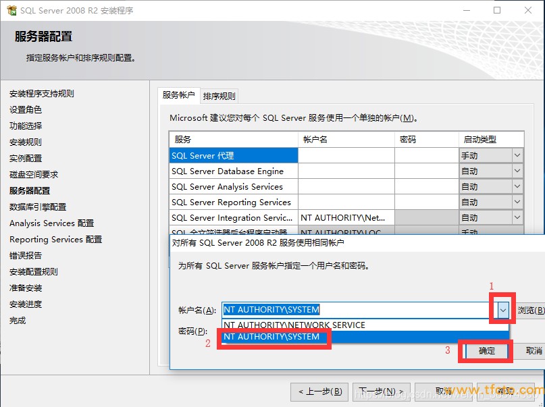Choose NT AUTHORITY\NETWORK SERVICE from the list
The image size is (545, 407).
coord(365,325)
